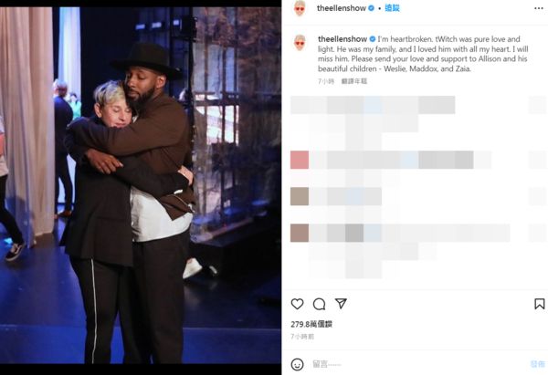The width and height of the screenshot is (548, 375).
Task: Open theellenshow profile avatar in header
Action: [x=300, y=8]
